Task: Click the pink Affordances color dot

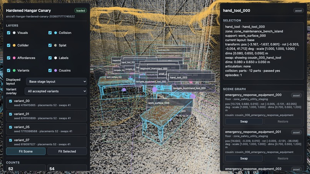Action: point(14,58)
